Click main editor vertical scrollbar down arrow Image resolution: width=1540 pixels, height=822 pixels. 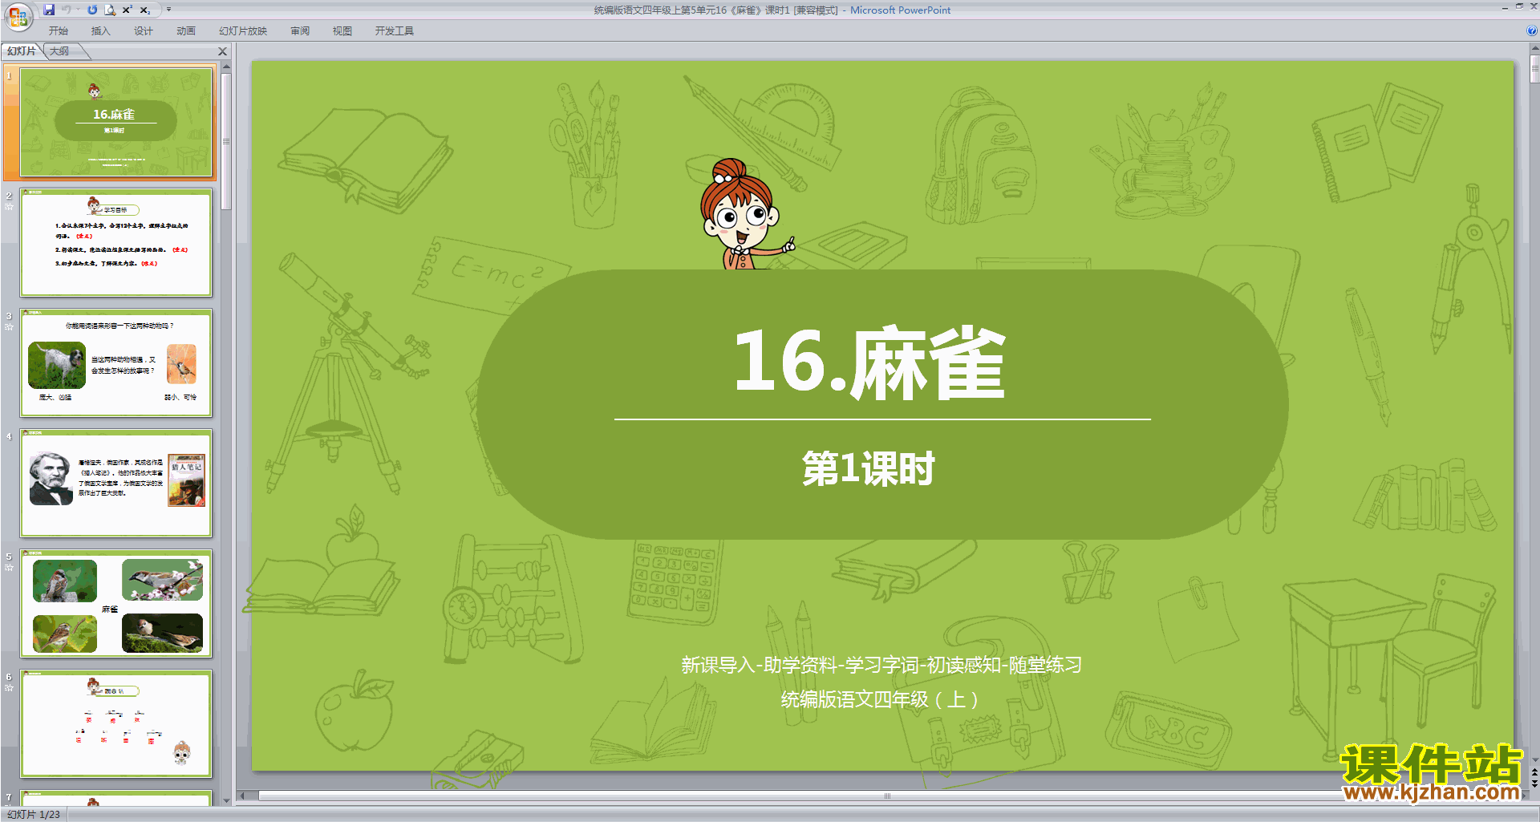[1534, 760]
